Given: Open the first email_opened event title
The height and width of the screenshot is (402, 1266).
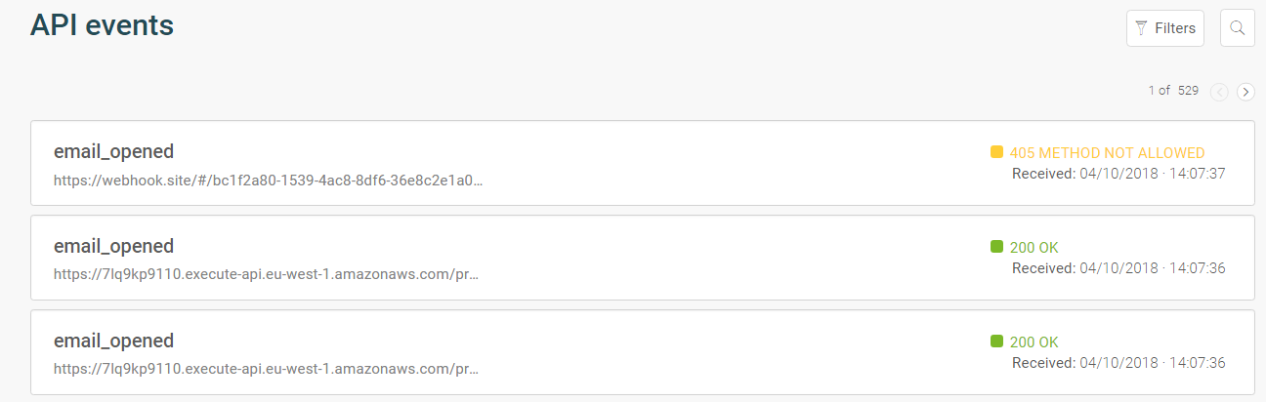Looking at the screenshot, I should coord(113,151).
